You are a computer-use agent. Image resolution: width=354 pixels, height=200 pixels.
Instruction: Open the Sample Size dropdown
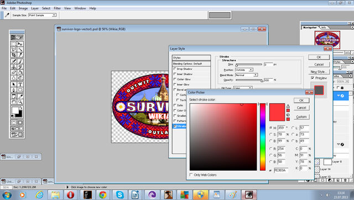(x=42, y=15)
